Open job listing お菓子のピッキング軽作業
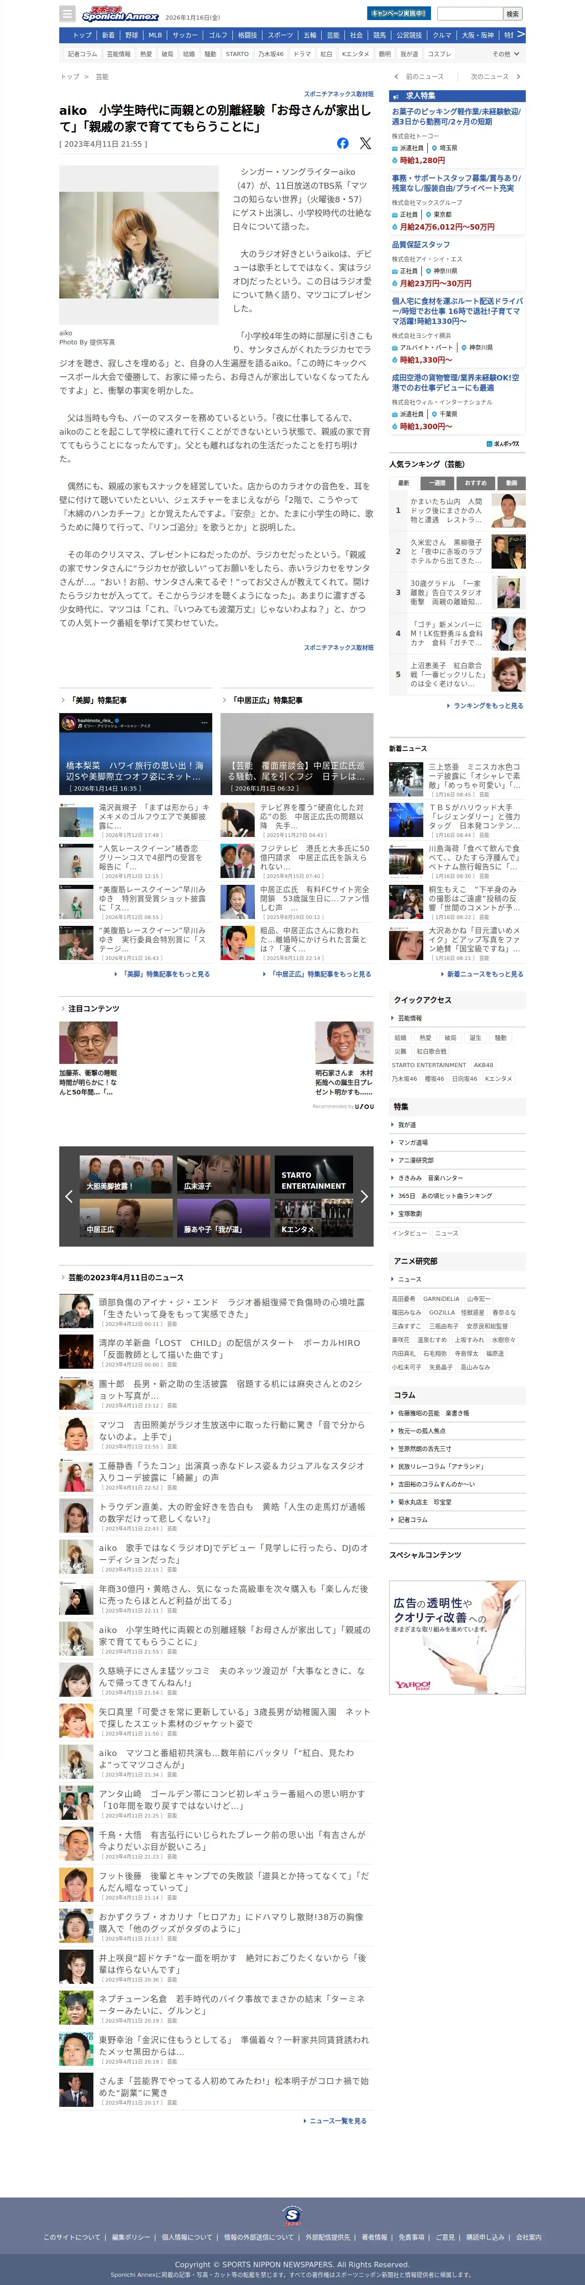 [457, 116]
